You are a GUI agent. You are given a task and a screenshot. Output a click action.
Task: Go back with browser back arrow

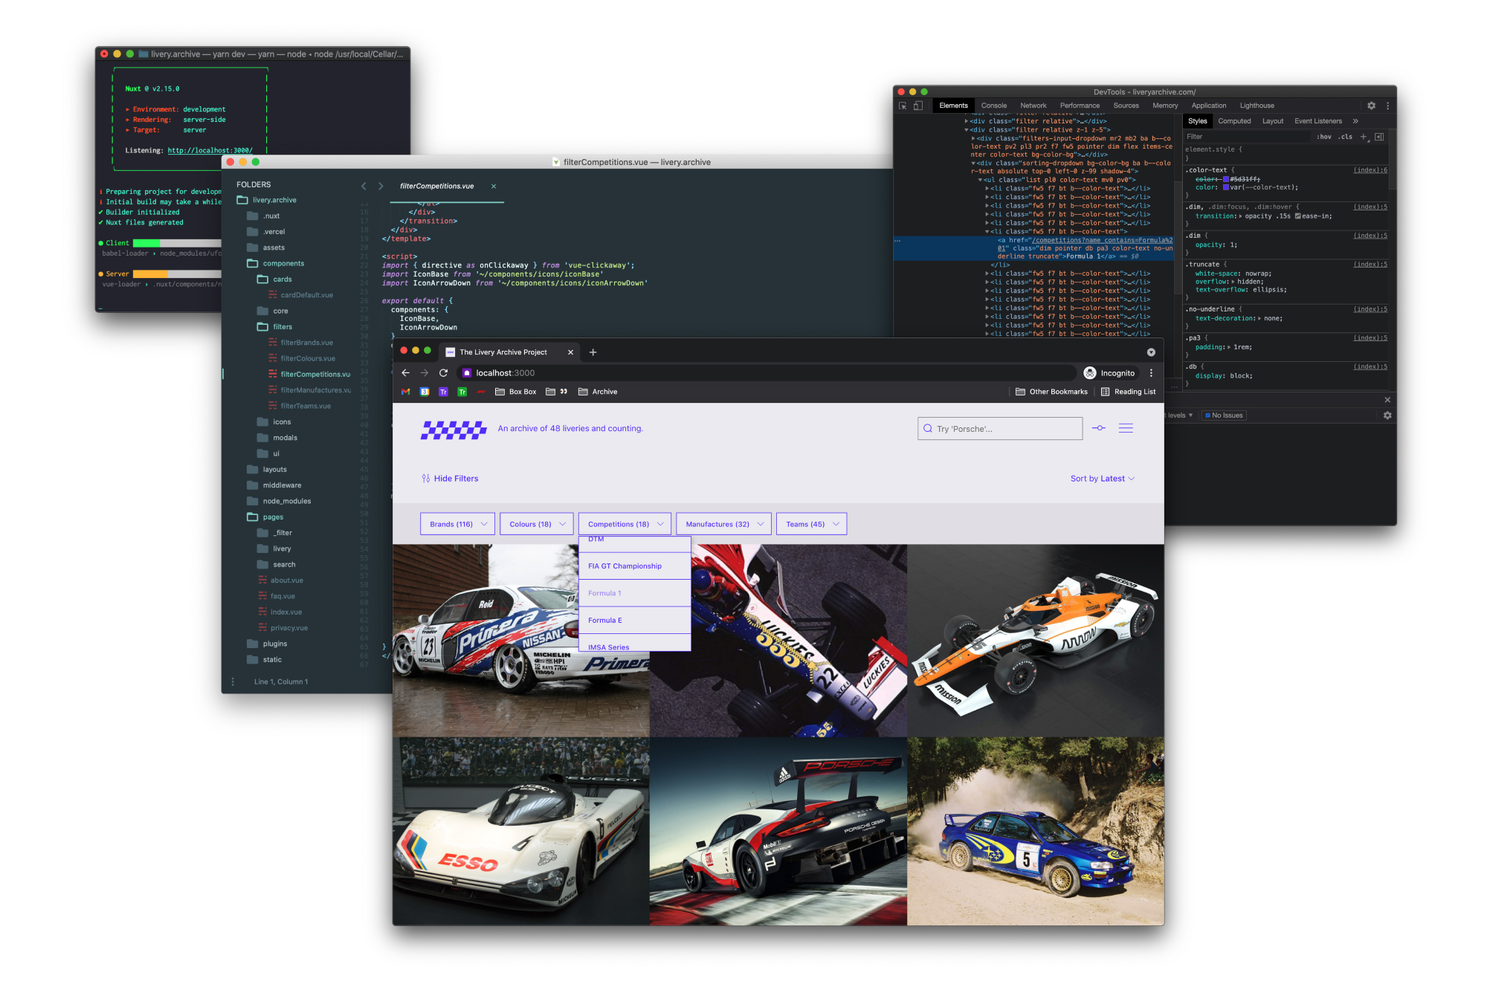[405, 373]
